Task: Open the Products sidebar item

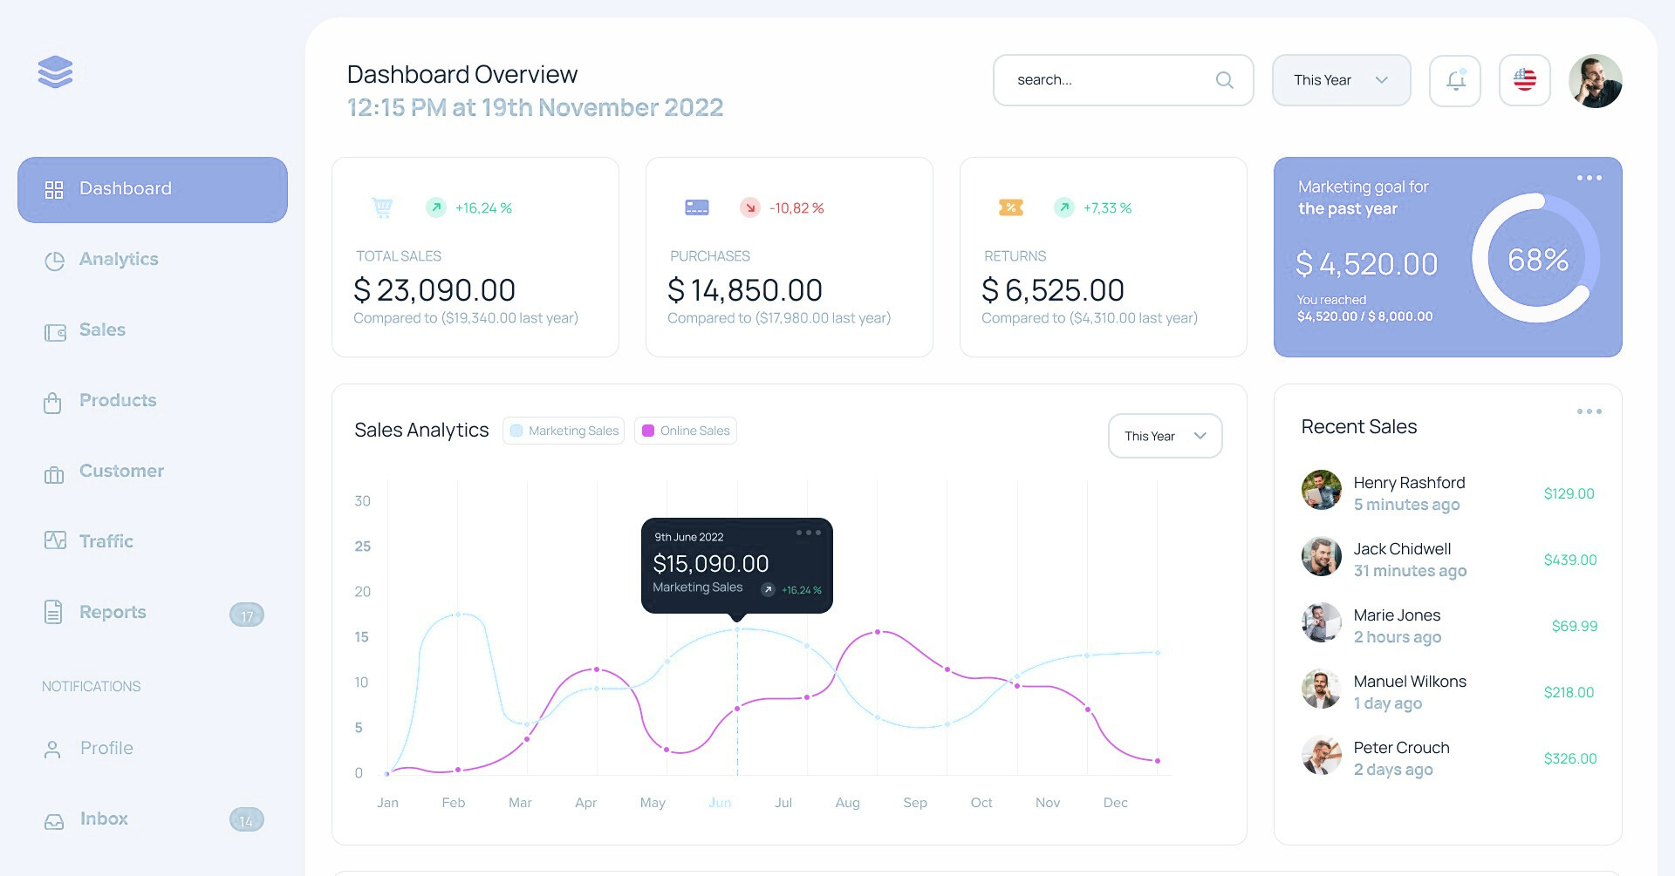Action: [118, 401]
